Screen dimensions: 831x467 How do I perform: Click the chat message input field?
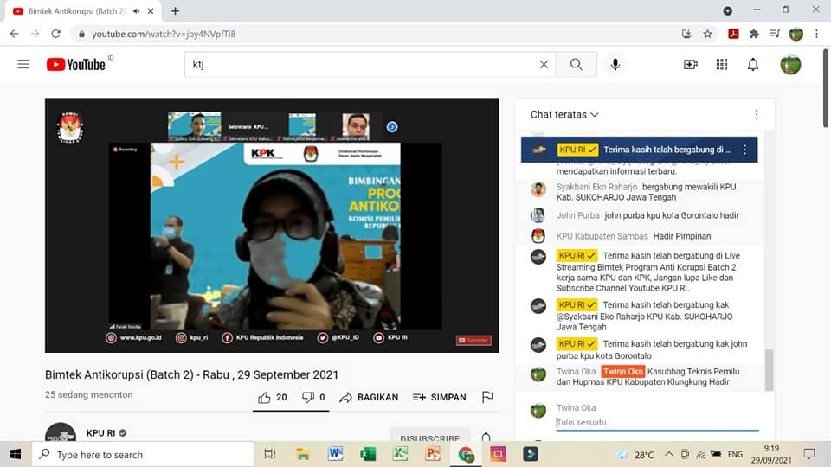pyautogui.click(x=656, y=422)
